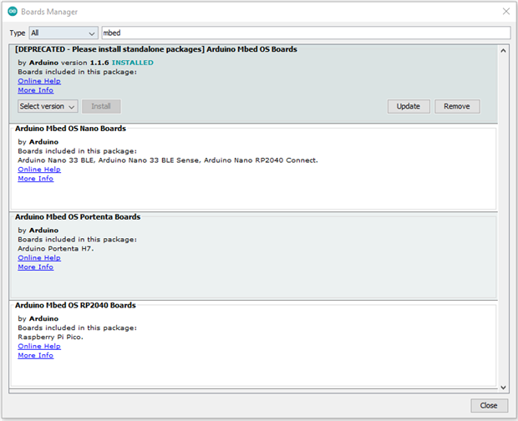Click the Arduino logo icon in the title bar
The width and height of the screenshot is (518, 421).
point(13,12)
